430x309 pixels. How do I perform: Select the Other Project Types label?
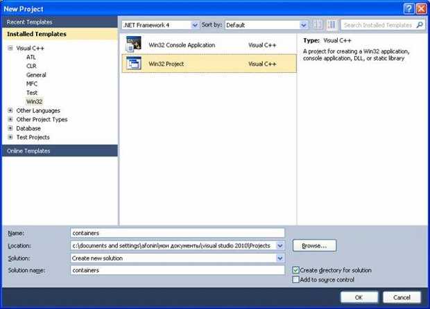point(42,119)
